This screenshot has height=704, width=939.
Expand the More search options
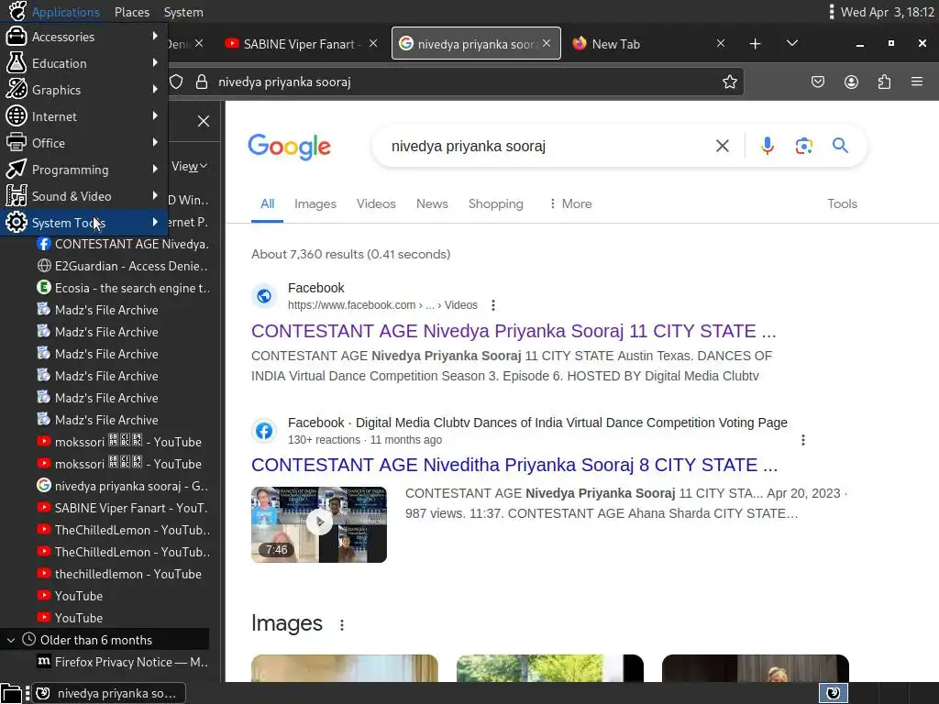click(570, 204)
